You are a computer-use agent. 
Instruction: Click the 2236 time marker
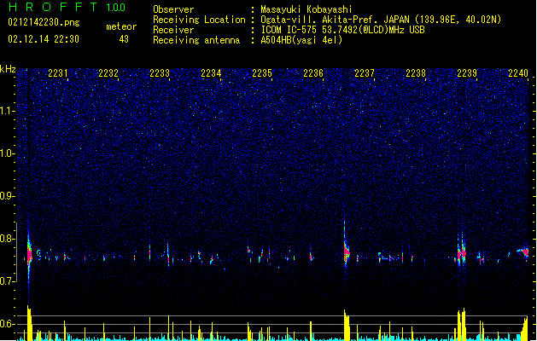313,73
